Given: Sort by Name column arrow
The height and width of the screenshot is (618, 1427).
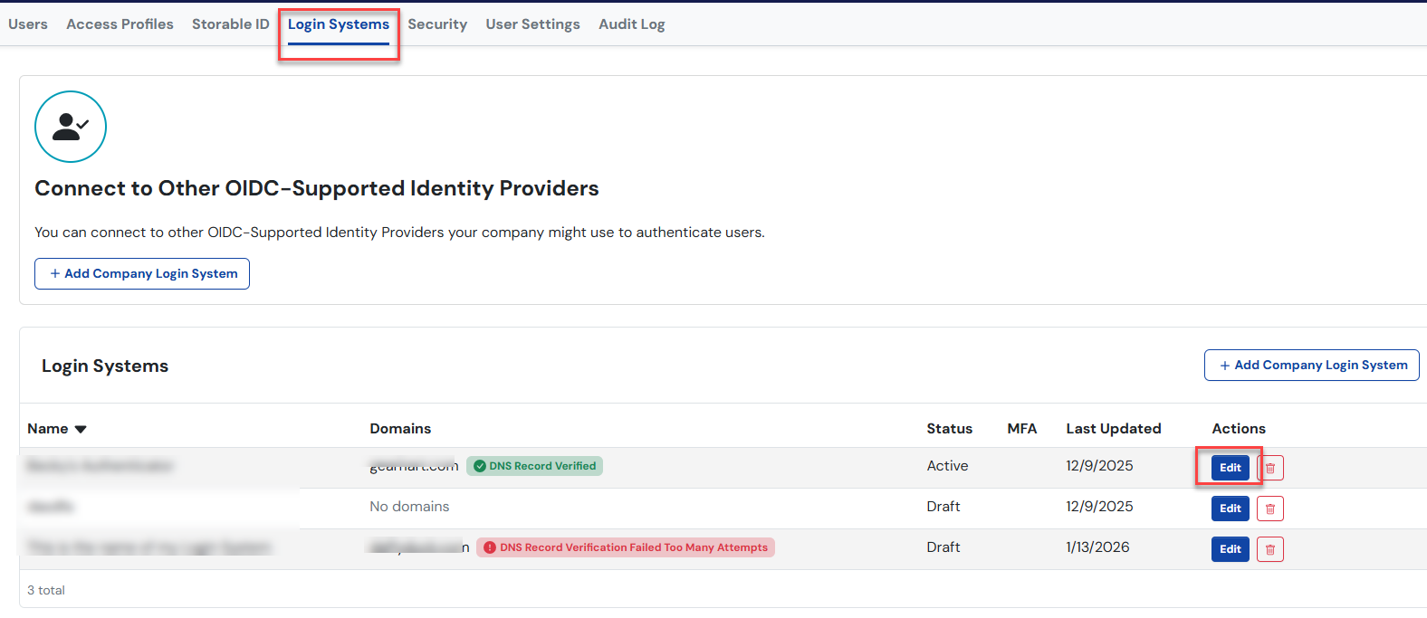Looking at the screenshot, I should [81, 429].
